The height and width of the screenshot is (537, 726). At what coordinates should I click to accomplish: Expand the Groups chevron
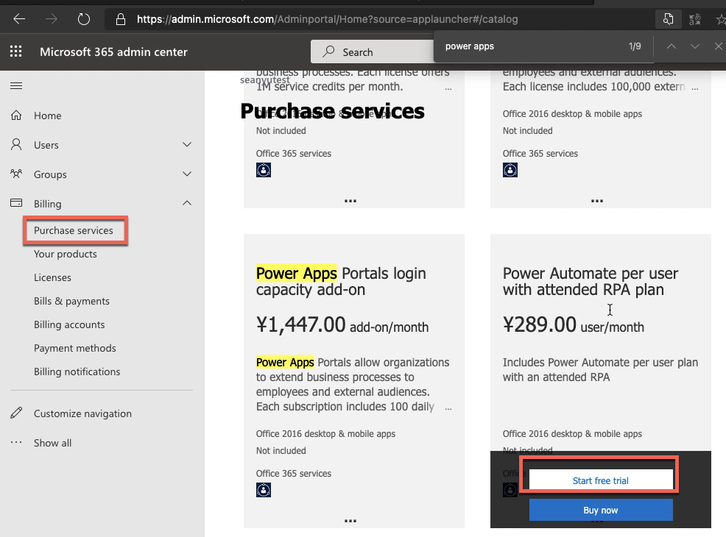point(187,174)
